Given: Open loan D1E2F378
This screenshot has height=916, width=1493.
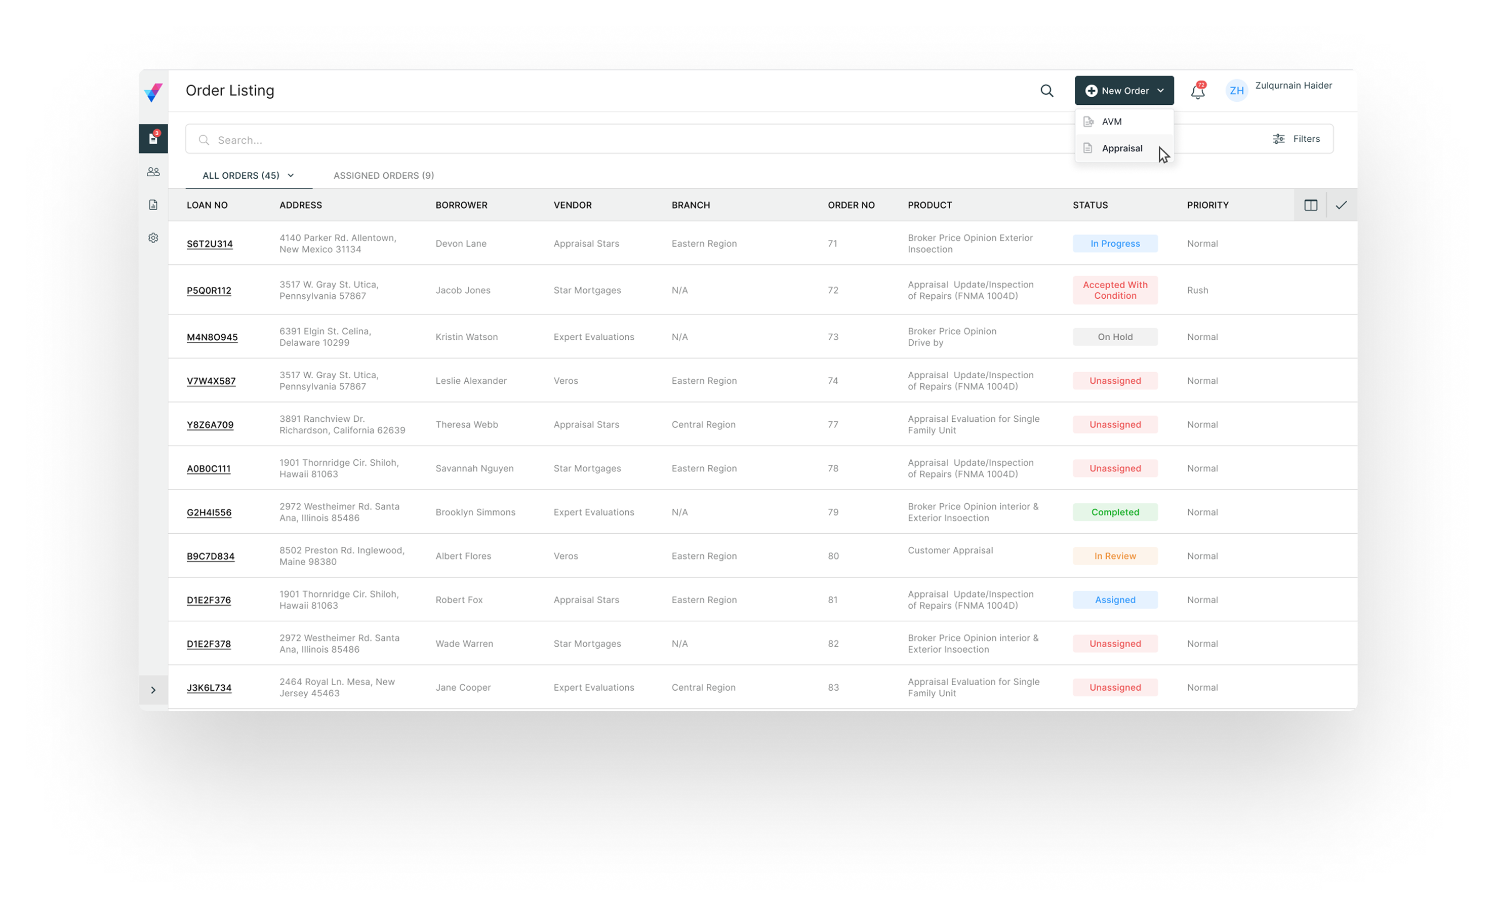Looking at the screenshot, I should (x=209, y=644).
